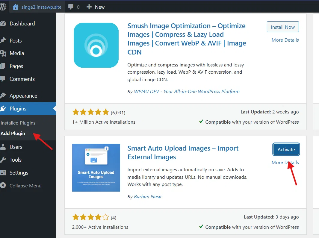Open Tools via the wrench icon

pos(4,160)
